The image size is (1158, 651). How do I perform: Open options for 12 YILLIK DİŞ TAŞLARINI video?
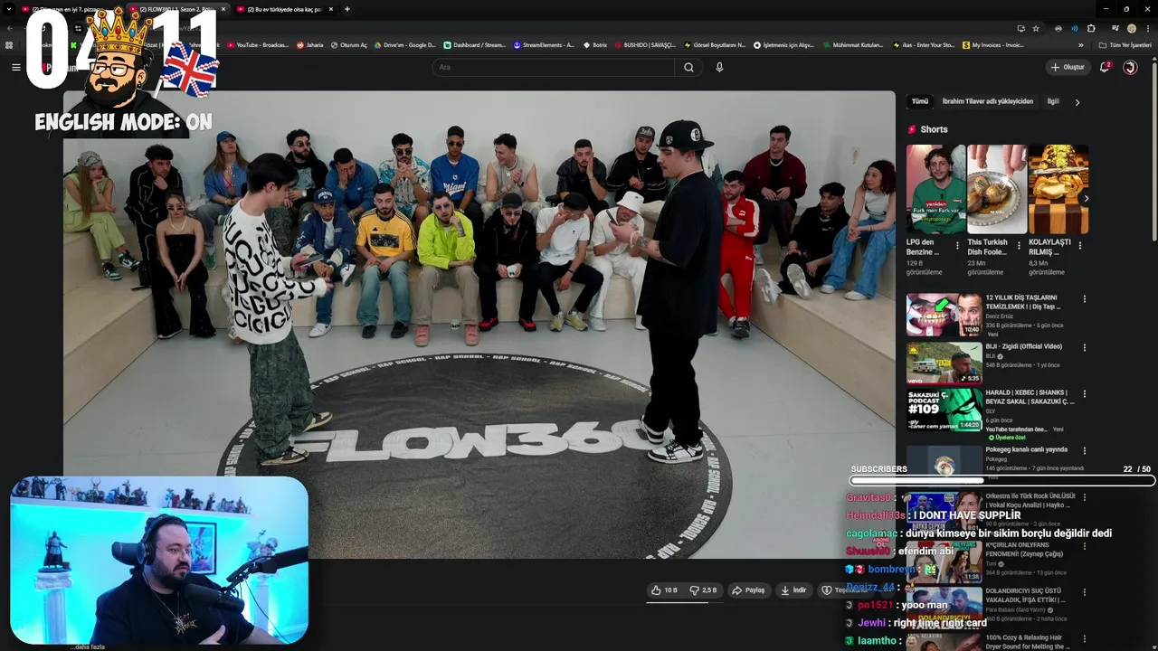(x=1085, y=298)
